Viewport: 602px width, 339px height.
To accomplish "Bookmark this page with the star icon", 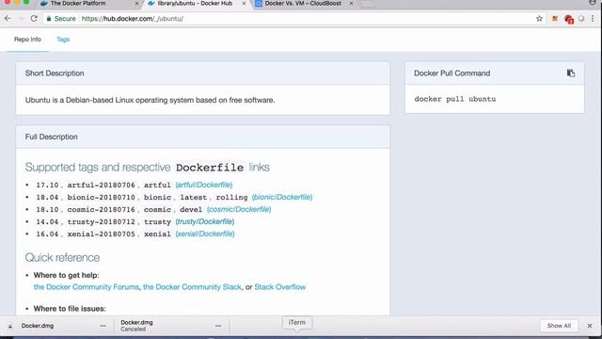I will pos(539,19).
